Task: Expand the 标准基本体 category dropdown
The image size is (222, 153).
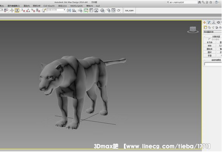Action: pos(212,32)
